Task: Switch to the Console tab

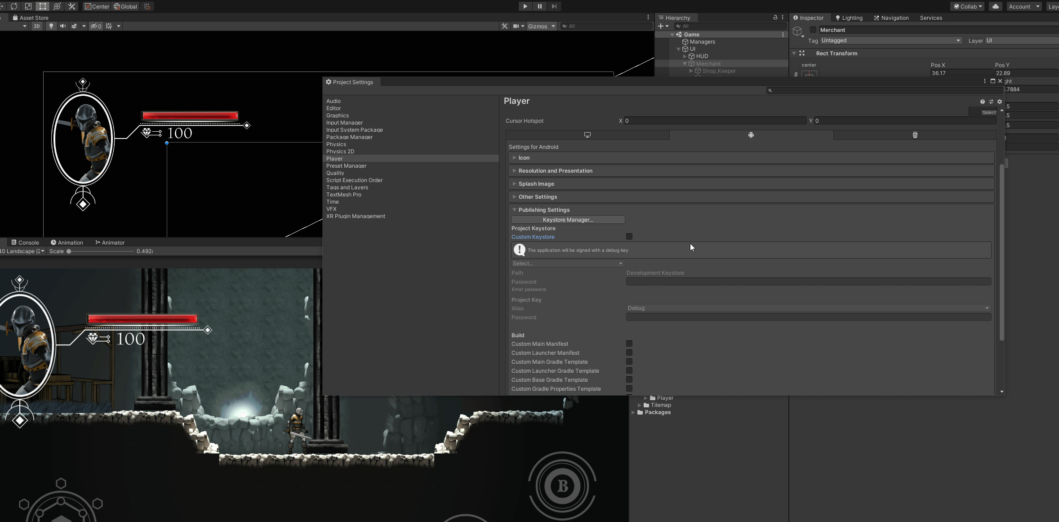Action: [25, 242]
